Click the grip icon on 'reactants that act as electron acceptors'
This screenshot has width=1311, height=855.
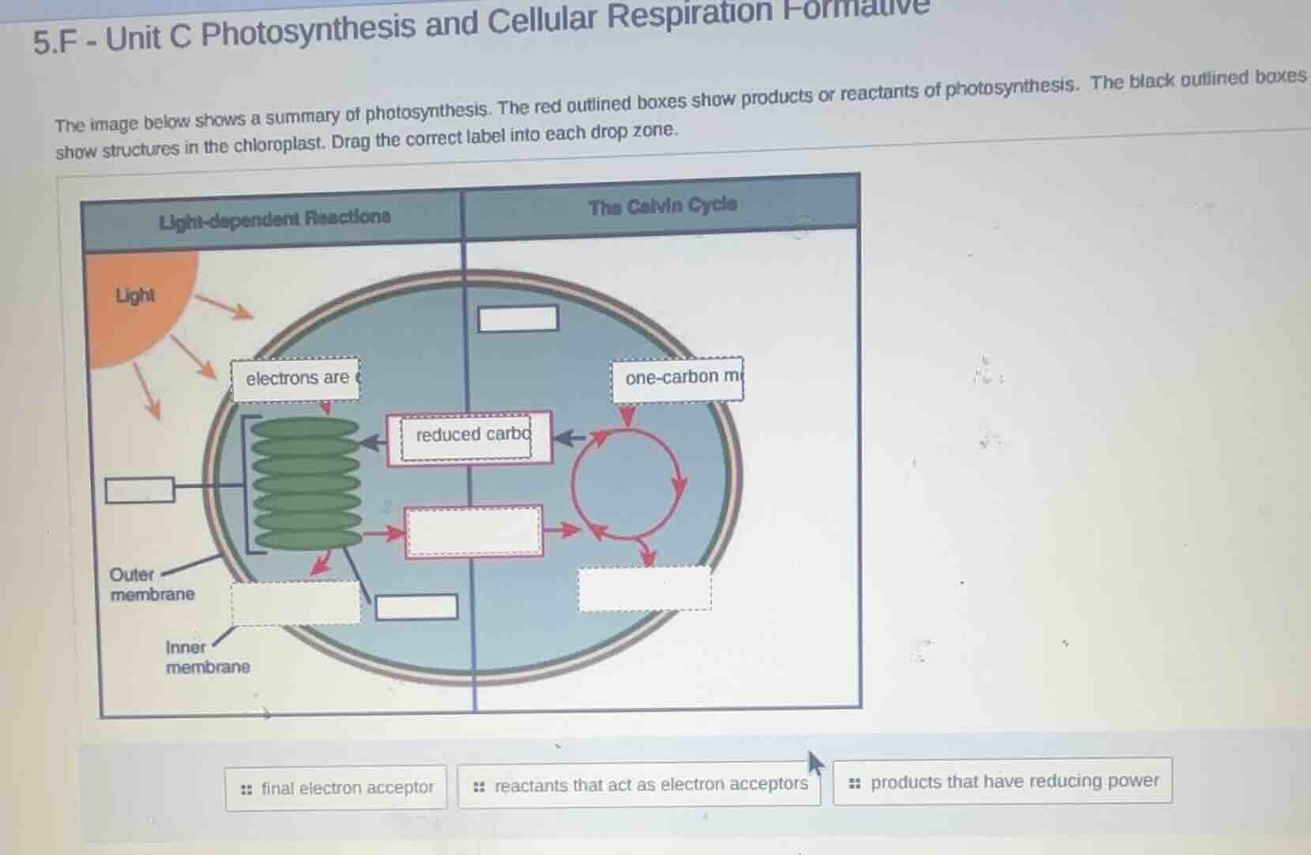pos(478,785)
